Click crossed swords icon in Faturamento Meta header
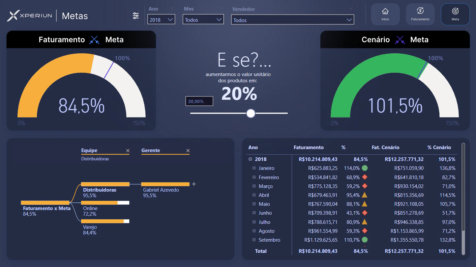This screenshot has height=267, width=476. (95, 40)
